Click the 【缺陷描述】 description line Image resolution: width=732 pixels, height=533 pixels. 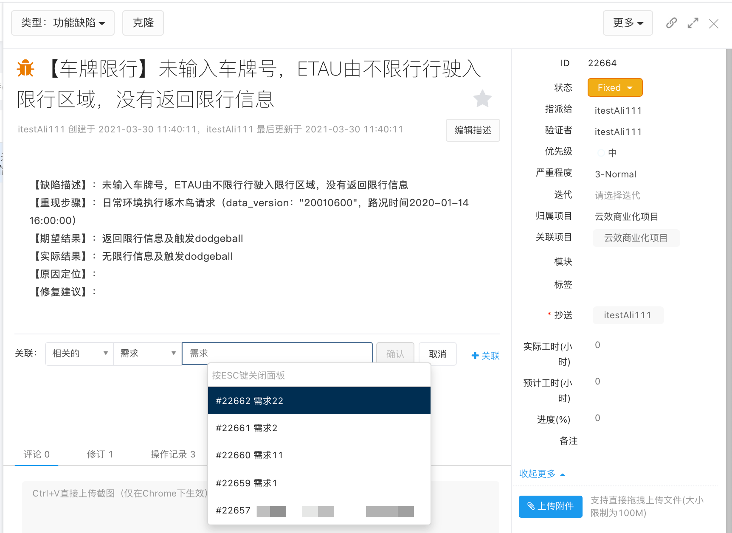click(x=219, y=185)
